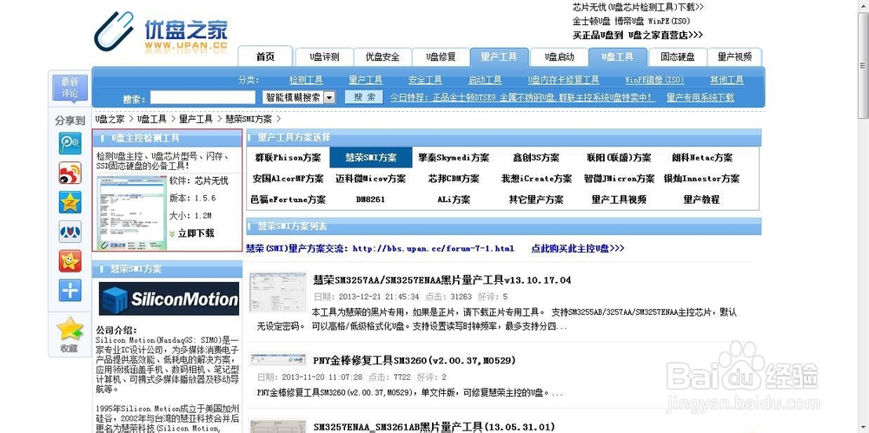Open the 检测工具 category link

point(306,81)
